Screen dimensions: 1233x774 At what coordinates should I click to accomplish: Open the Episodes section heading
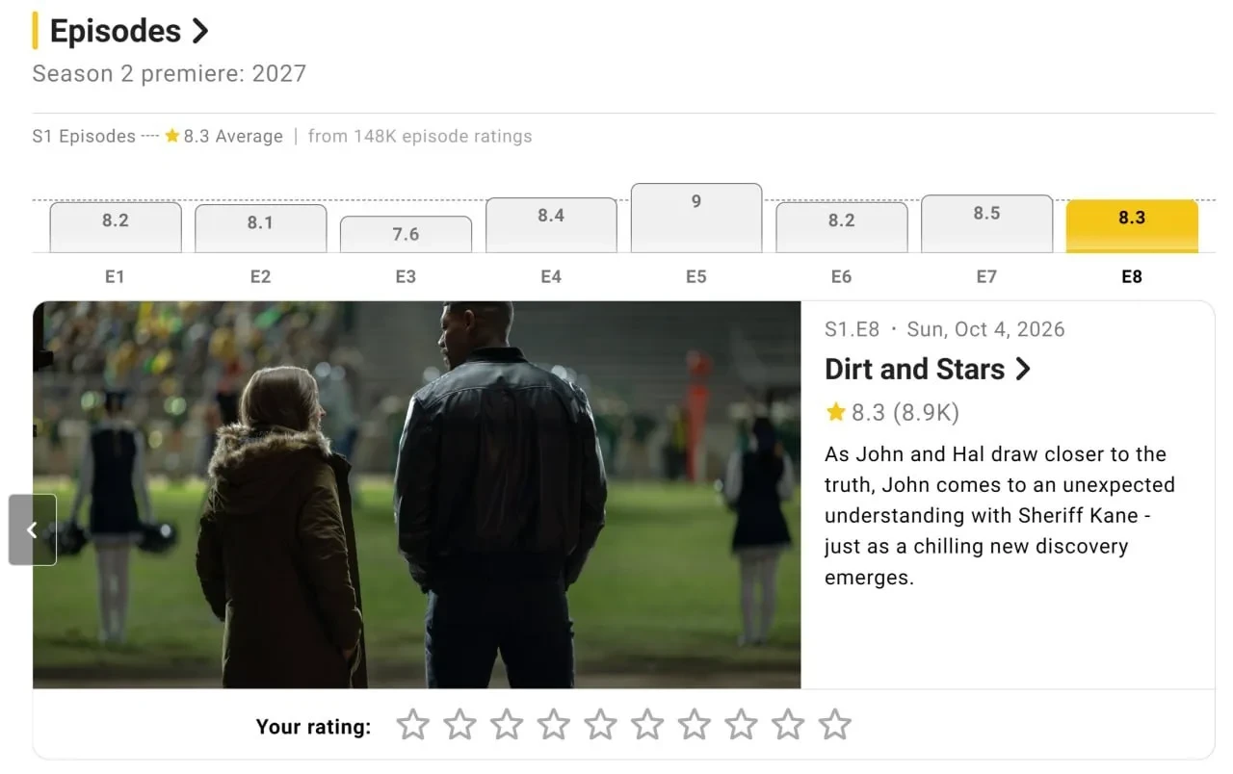[x=129, y=31]
